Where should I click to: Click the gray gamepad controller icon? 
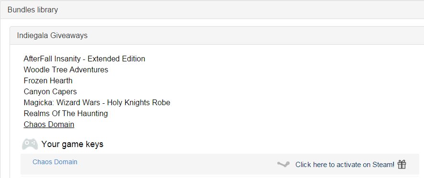(x=30, y=144)
